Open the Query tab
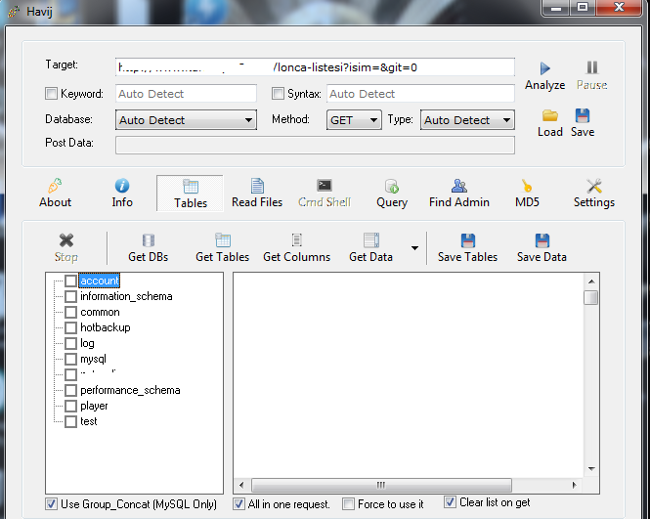 (x=392, y=194)
